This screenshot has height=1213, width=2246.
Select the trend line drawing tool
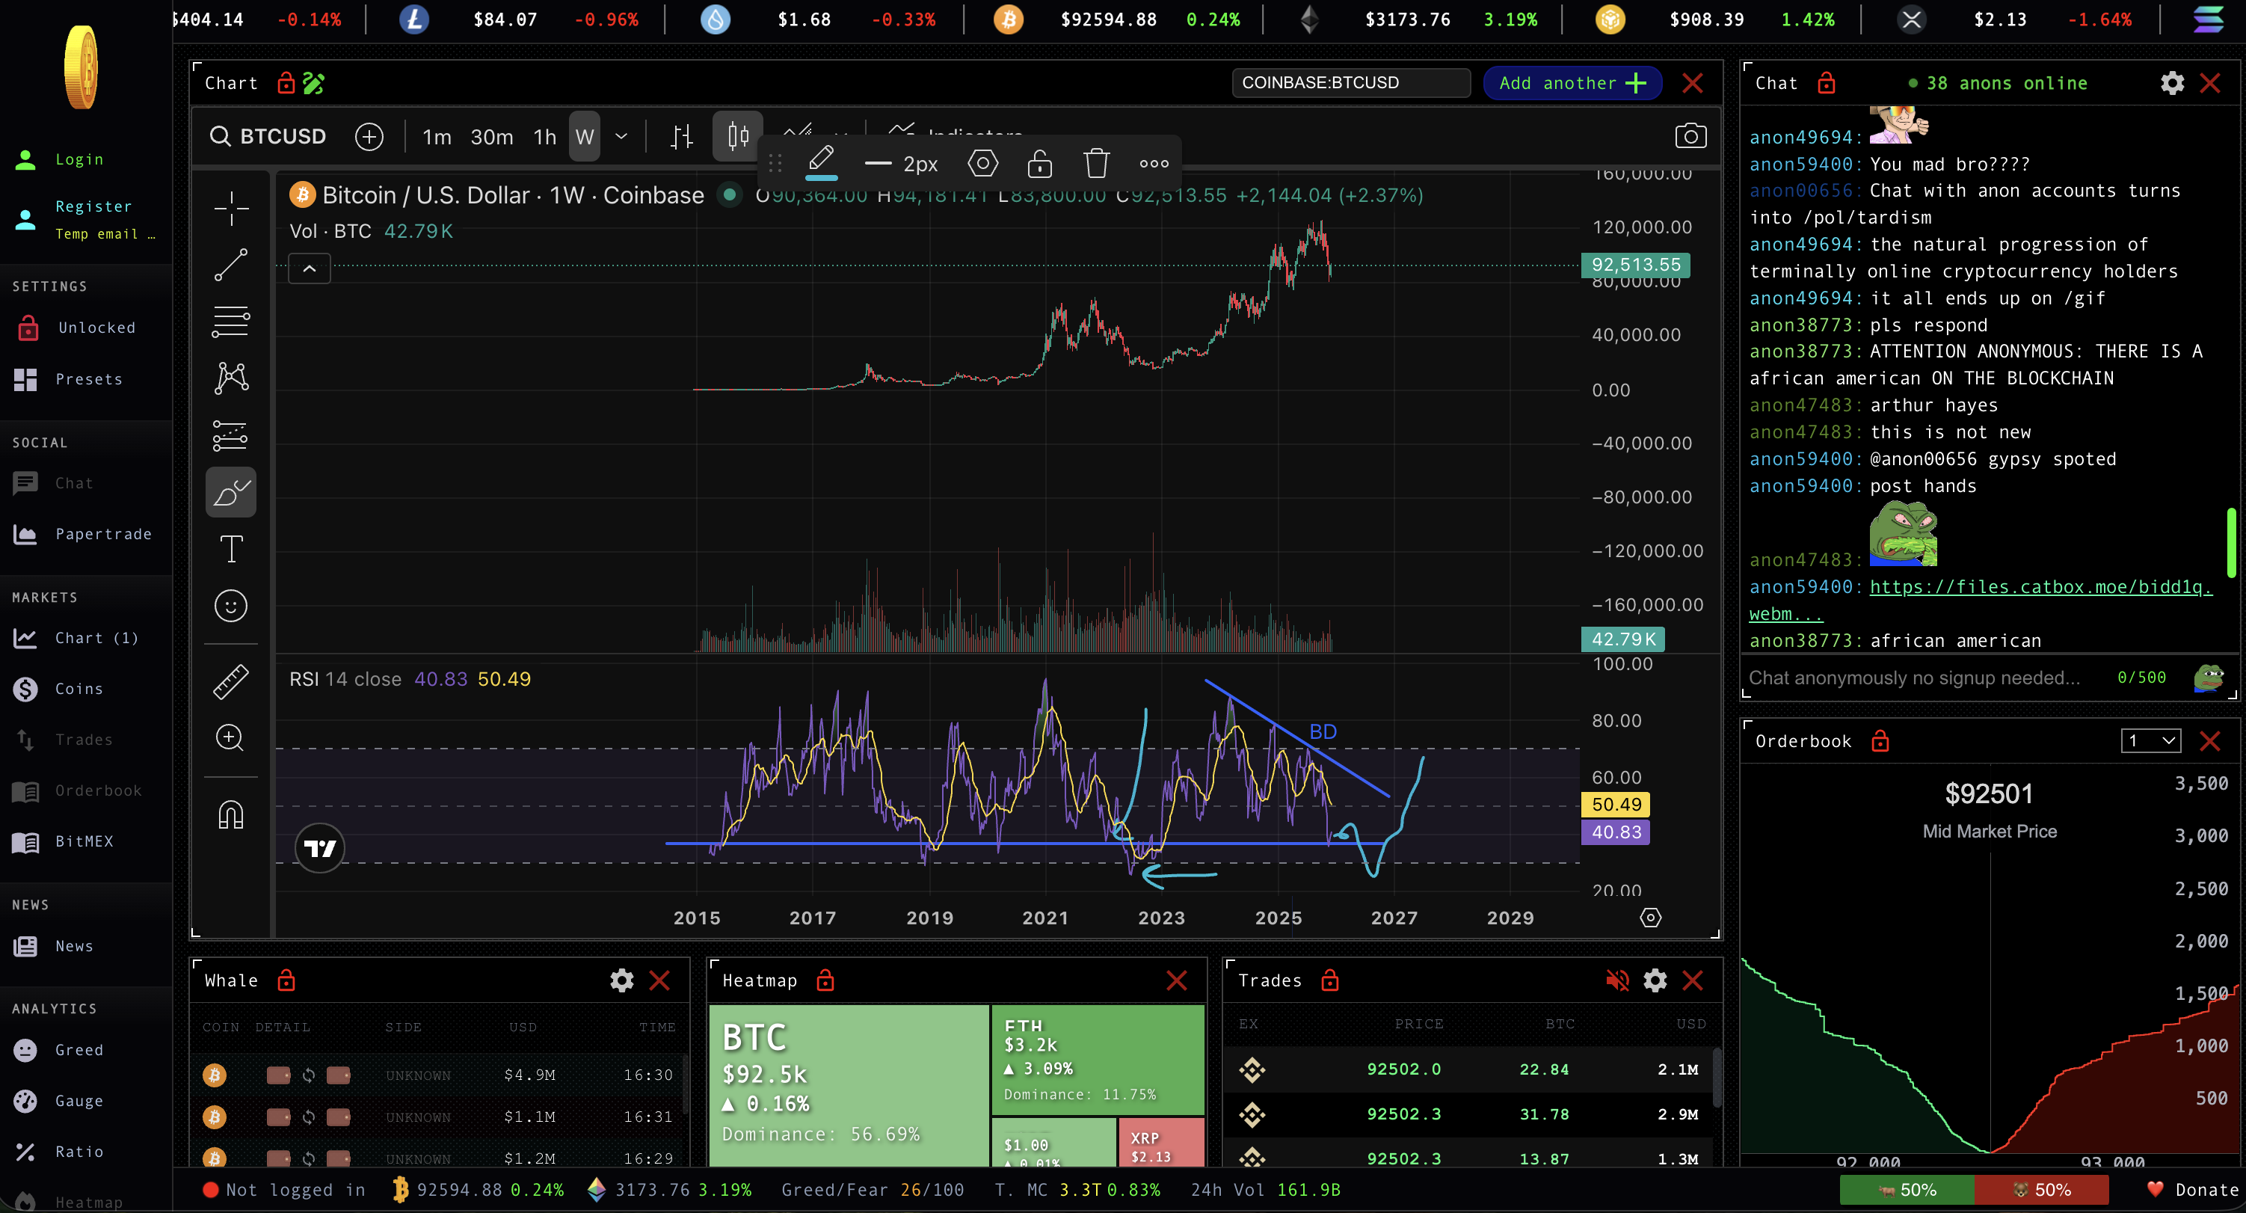[231, 265]
